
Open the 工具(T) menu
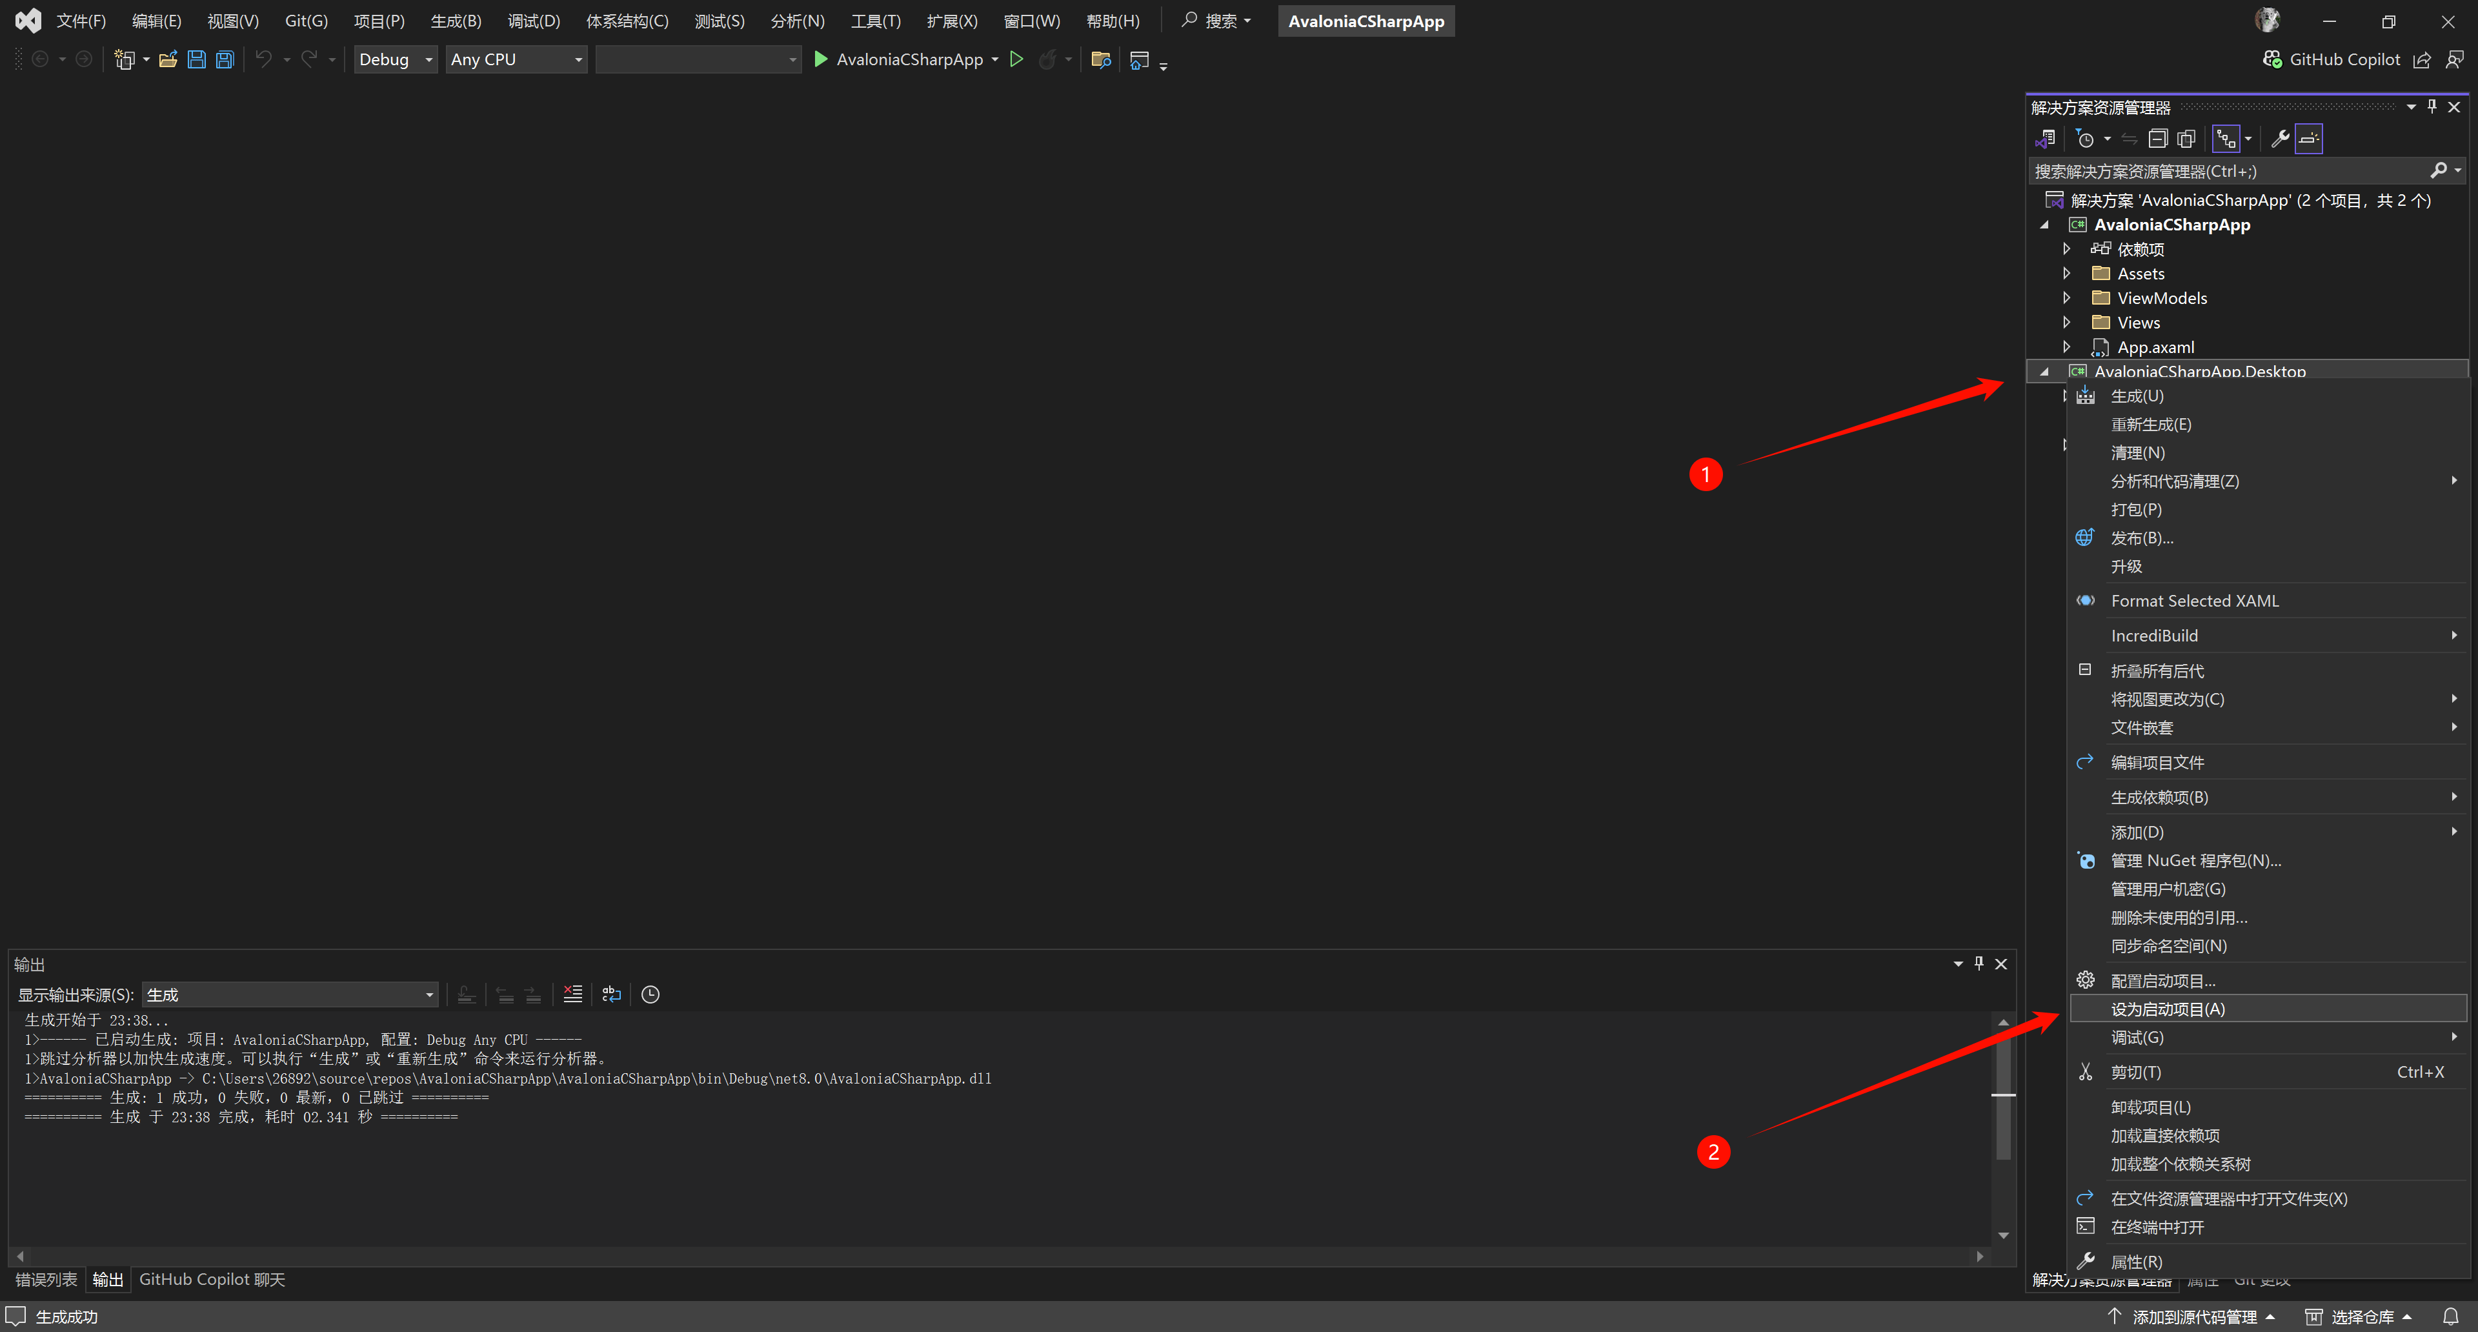point(876,21)
